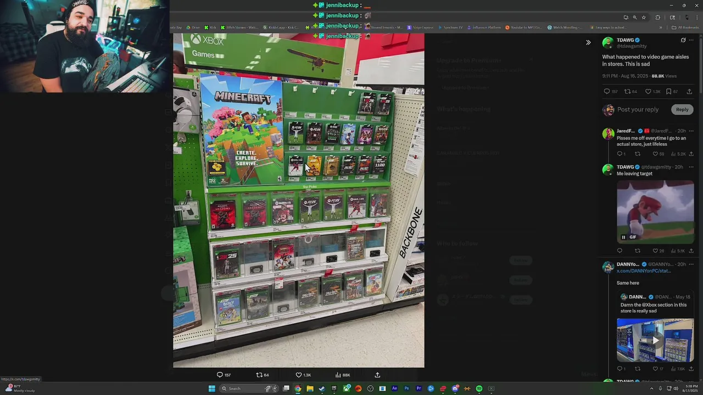
Task: Open the 'Influencer Platform' bookmark
Action: (x=483, y=27)
